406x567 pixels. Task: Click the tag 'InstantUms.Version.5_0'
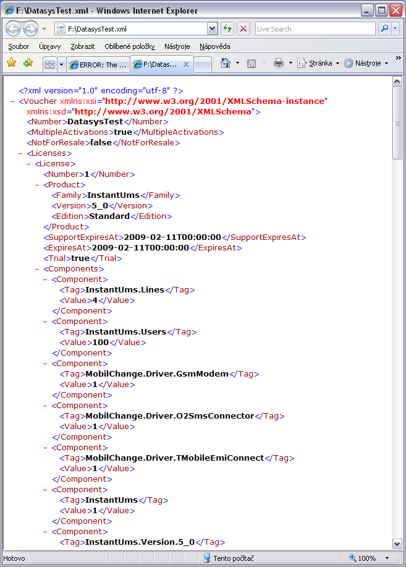tap(140, 542)
